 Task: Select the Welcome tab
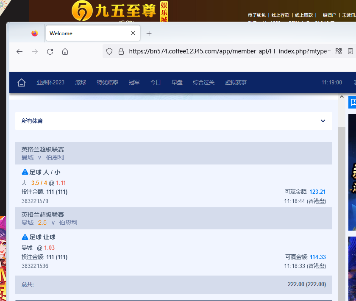coord(93,33)
